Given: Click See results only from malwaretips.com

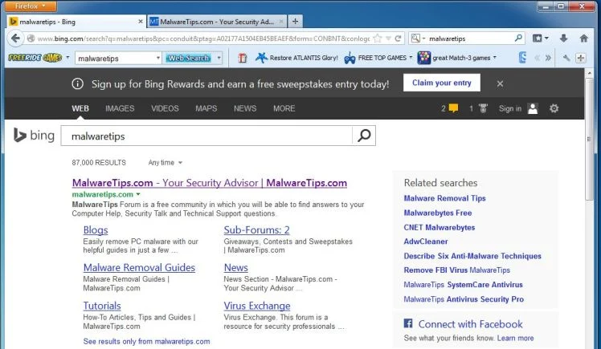Looking at the screenshot, I should pos(146,341).
